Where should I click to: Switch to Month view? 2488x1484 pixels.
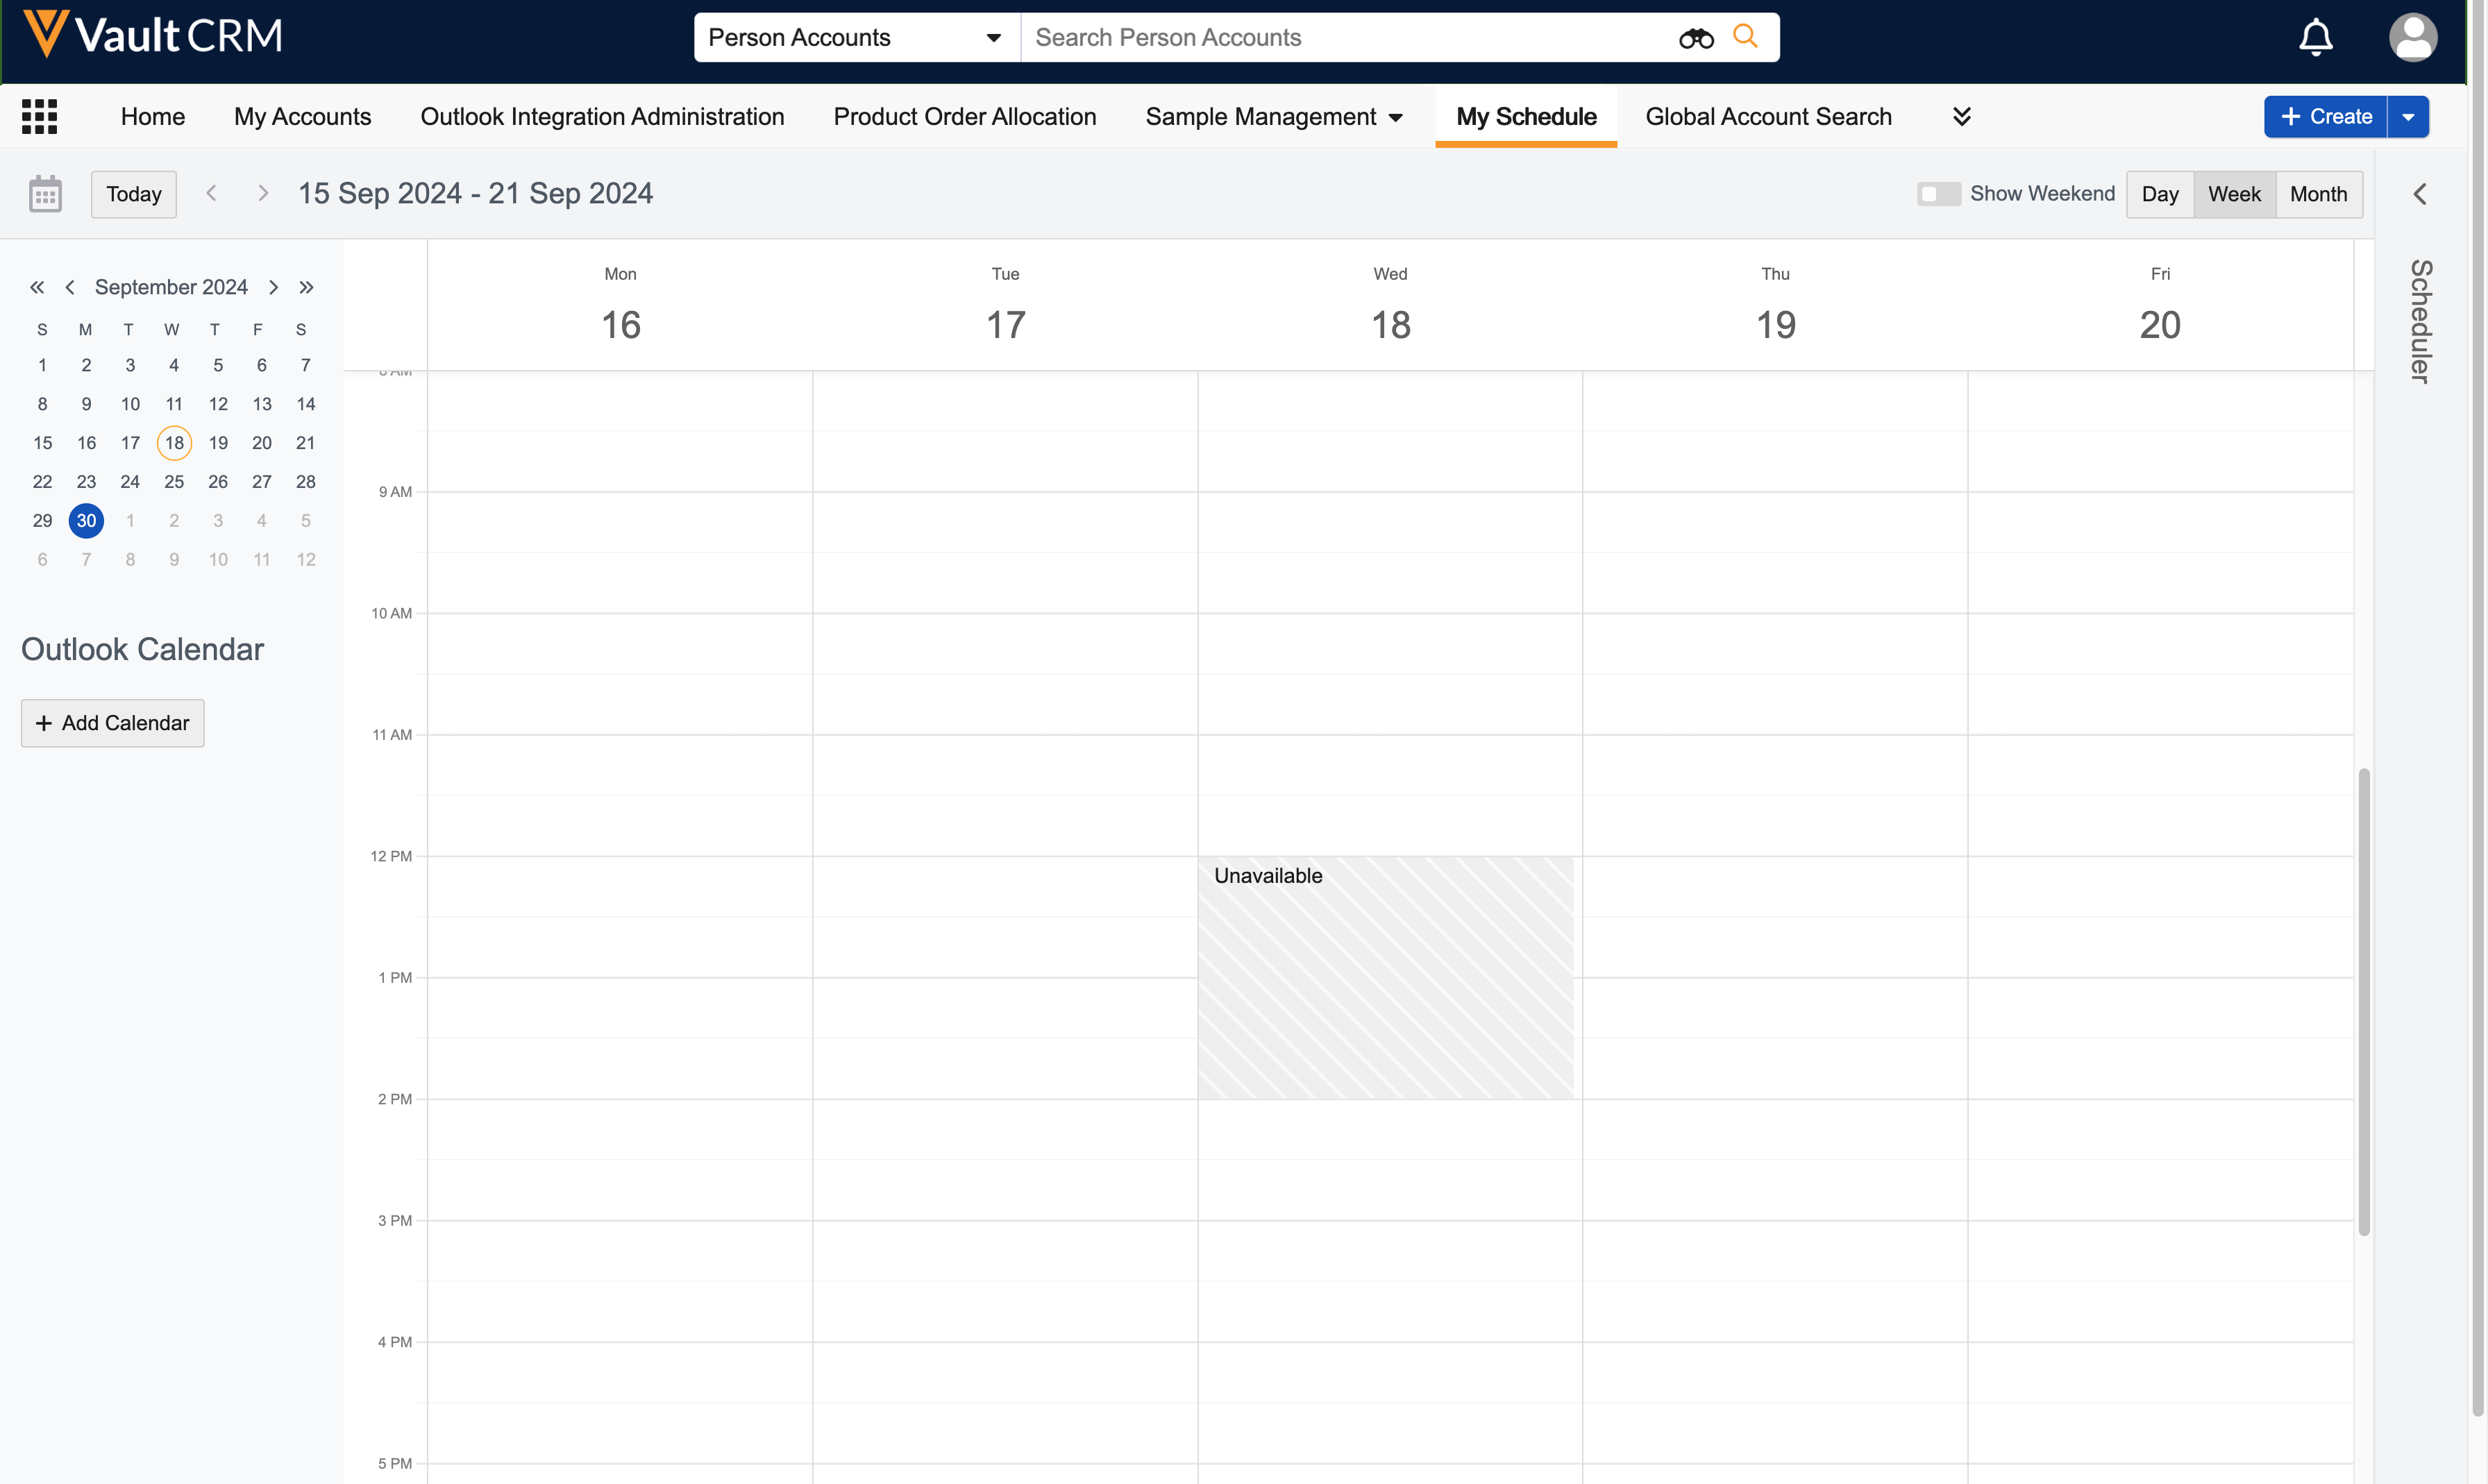[2318, 194]
